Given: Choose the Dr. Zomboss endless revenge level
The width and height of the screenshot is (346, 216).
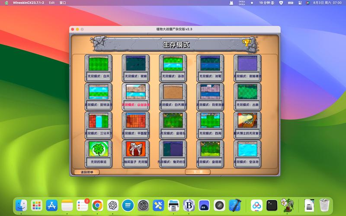Looking at the screenshot, I should [247, 121].
